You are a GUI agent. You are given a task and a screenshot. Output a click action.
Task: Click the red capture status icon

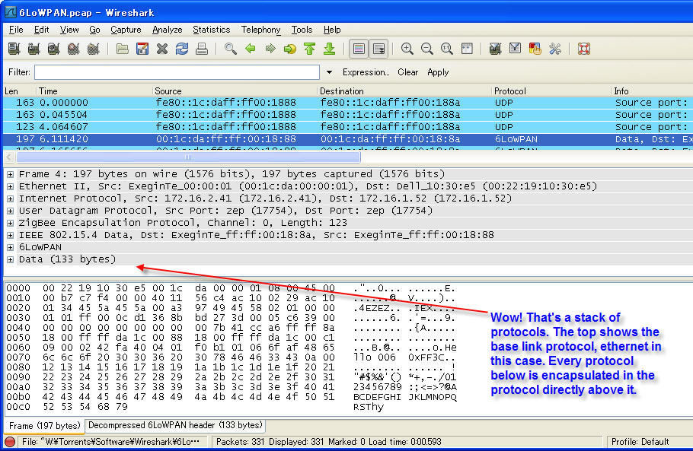click(10, 441)
